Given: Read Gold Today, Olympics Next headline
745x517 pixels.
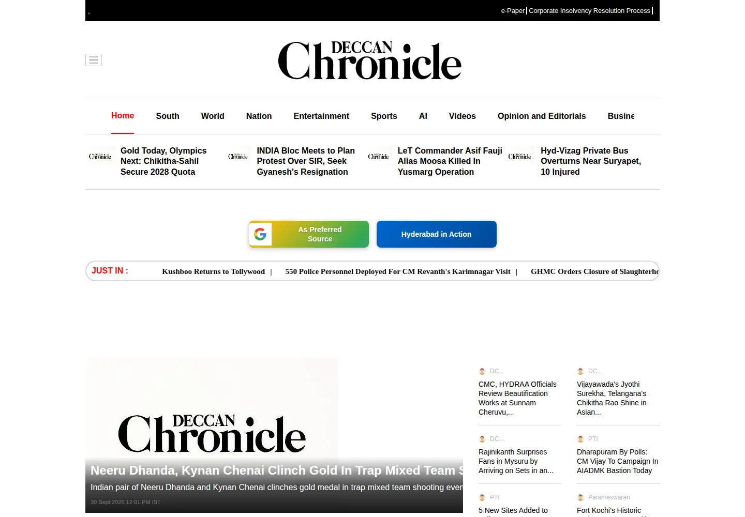Looking at the screenshot, I should click(x=163, y=161).
